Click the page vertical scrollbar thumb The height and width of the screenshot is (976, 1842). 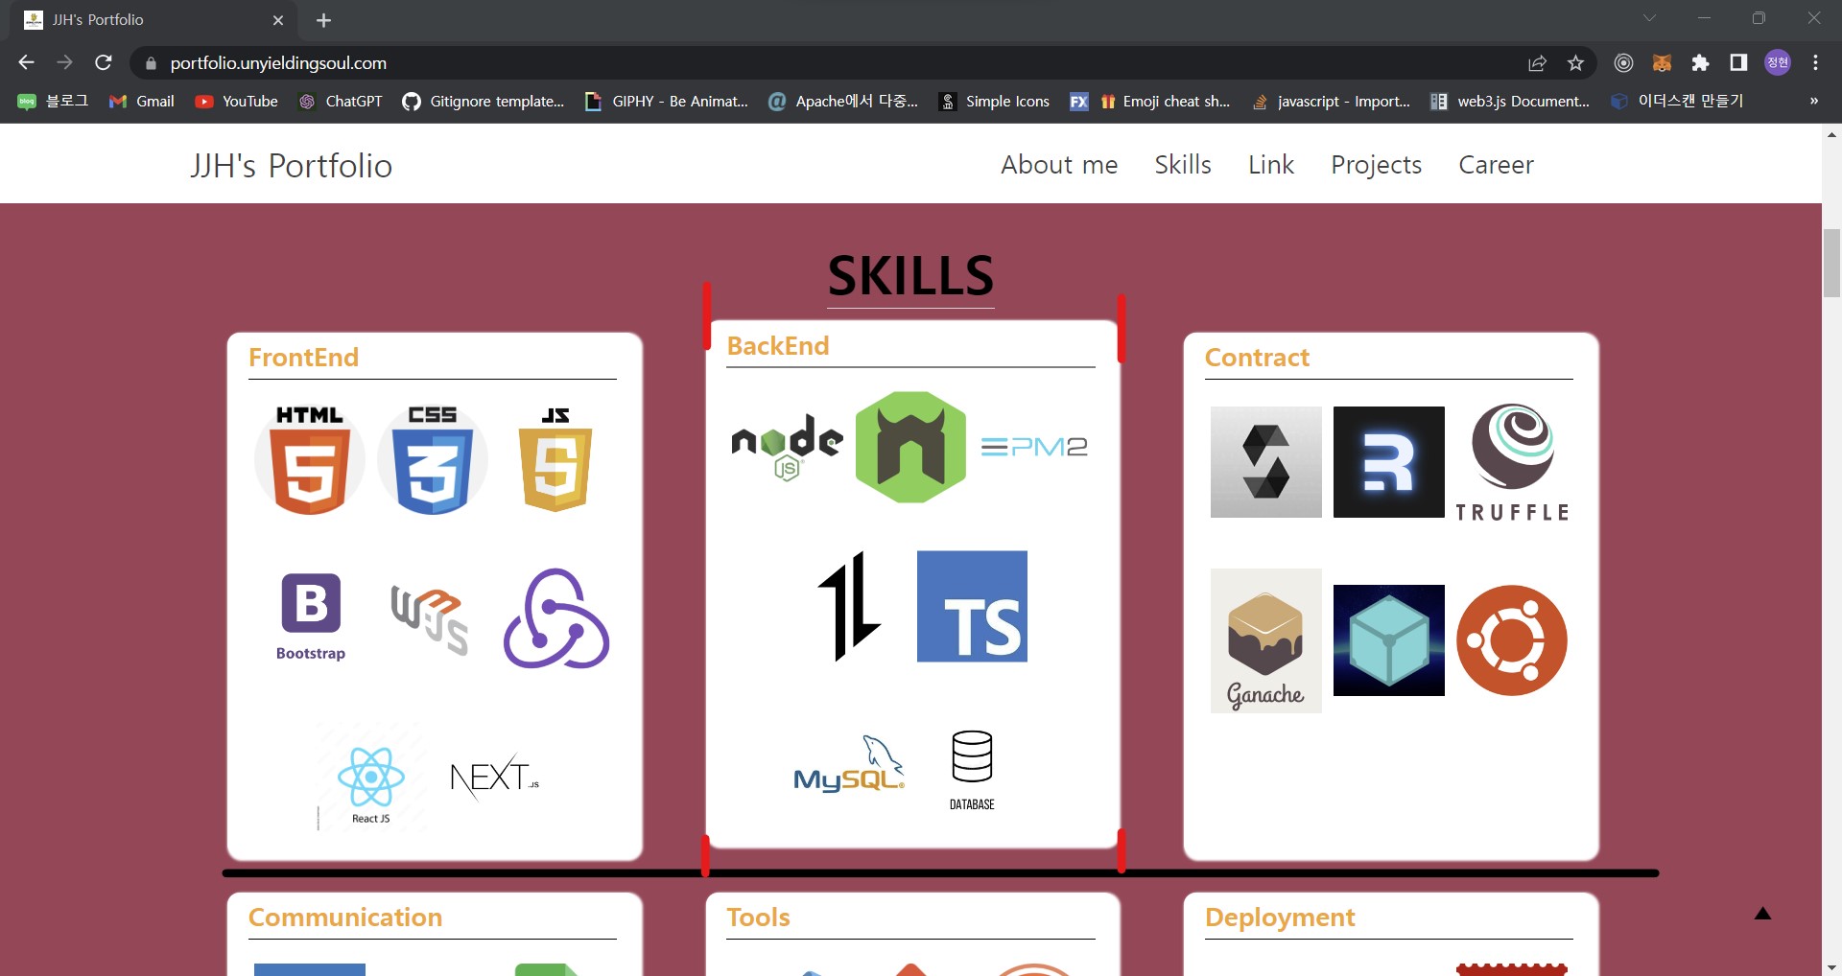(x=1831, y=264)
